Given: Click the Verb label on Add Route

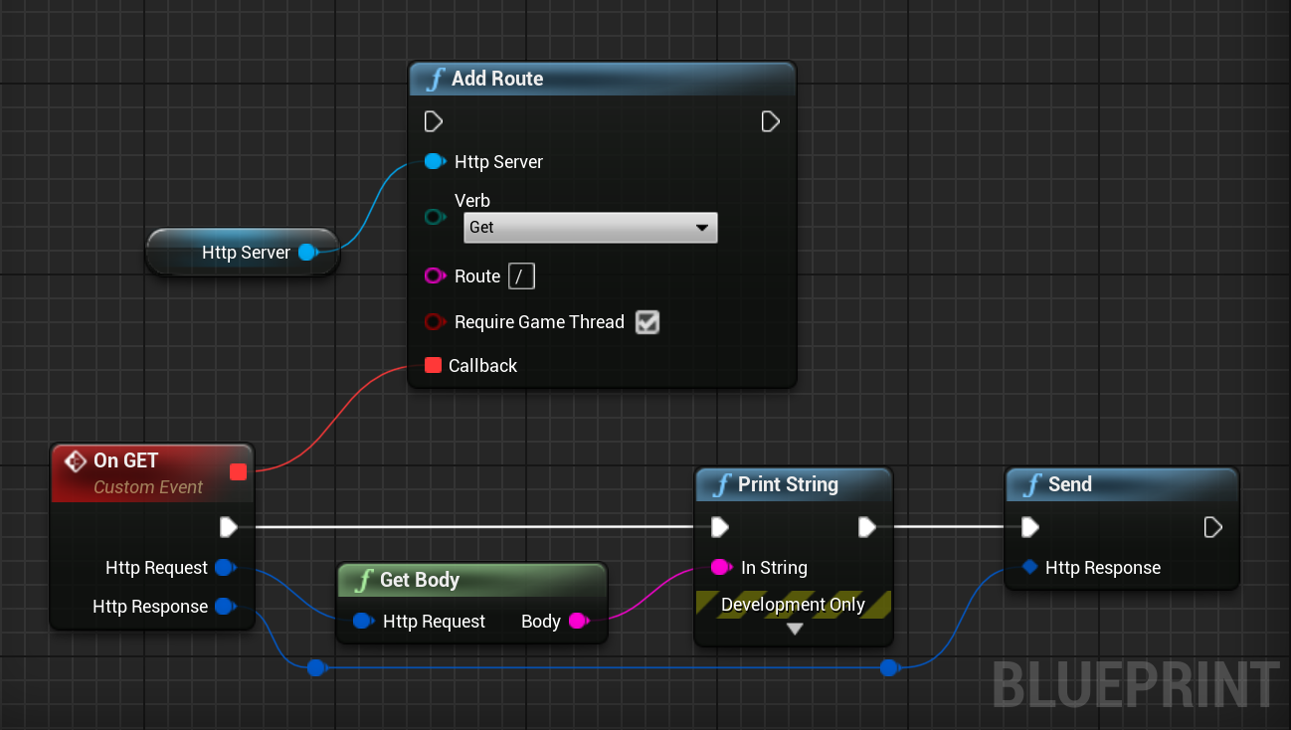Looking at the screenshot, I should coord(472,200).
